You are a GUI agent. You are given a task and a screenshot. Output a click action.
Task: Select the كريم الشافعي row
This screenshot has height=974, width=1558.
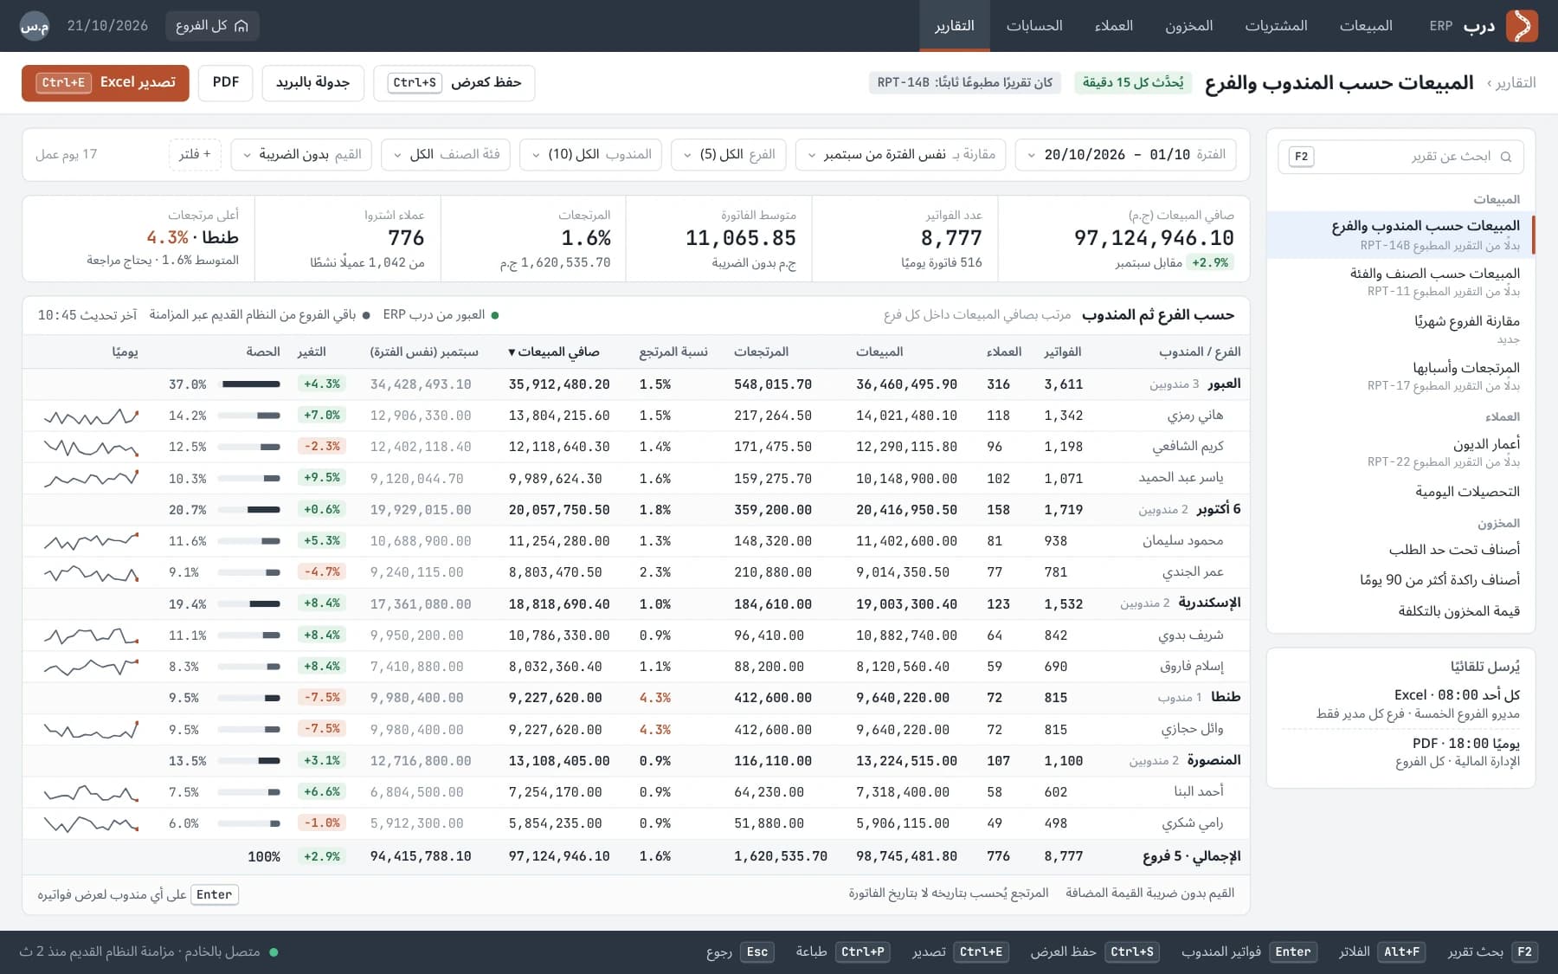[x=635, y=447]
